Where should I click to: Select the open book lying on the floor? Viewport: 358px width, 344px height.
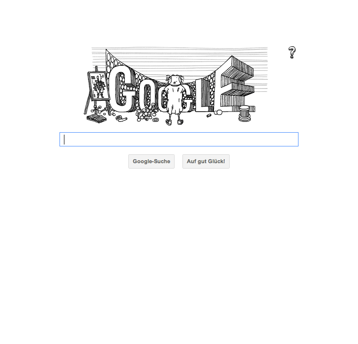click(96, 118)
